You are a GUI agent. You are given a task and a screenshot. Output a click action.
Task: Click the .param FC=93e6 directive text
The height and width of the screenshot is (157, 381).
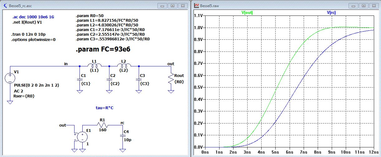pos(103,50)
